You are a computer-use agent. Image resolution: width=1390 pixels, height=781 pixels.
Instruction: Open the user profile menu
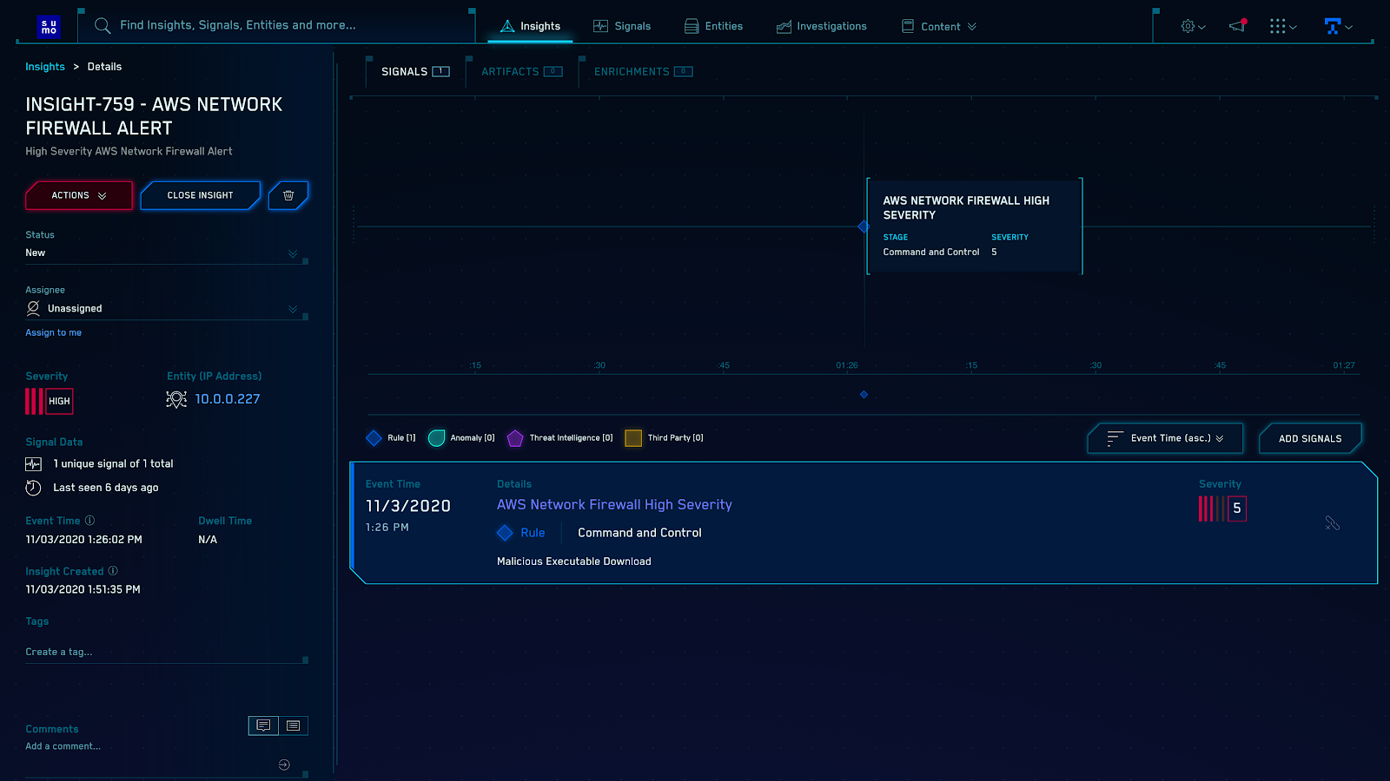(1338, 26)
